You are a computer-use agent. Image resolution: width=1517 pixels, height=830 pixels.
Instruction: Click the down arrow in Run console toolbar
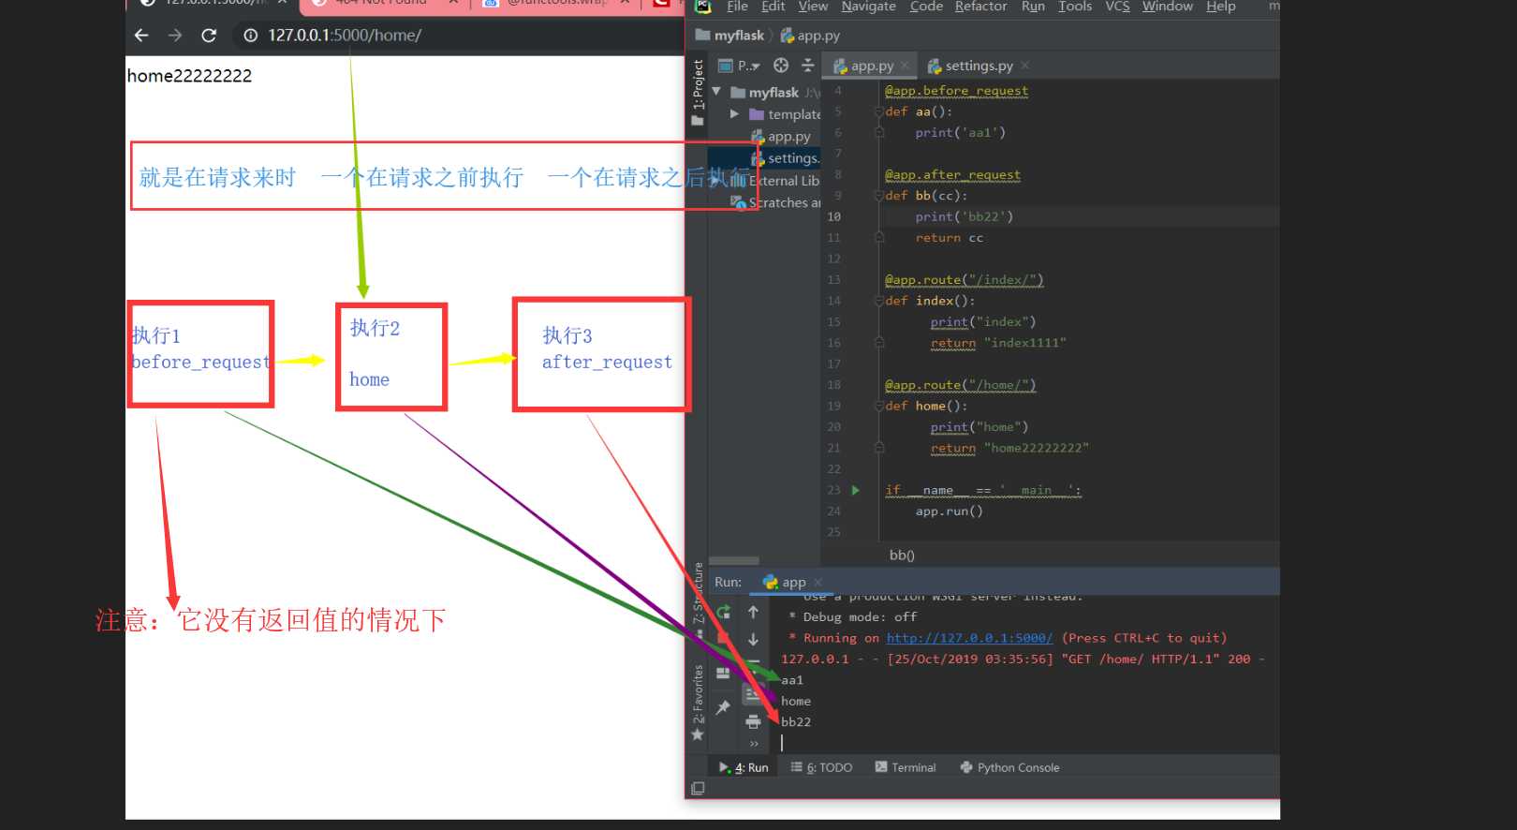coord(753,640)
